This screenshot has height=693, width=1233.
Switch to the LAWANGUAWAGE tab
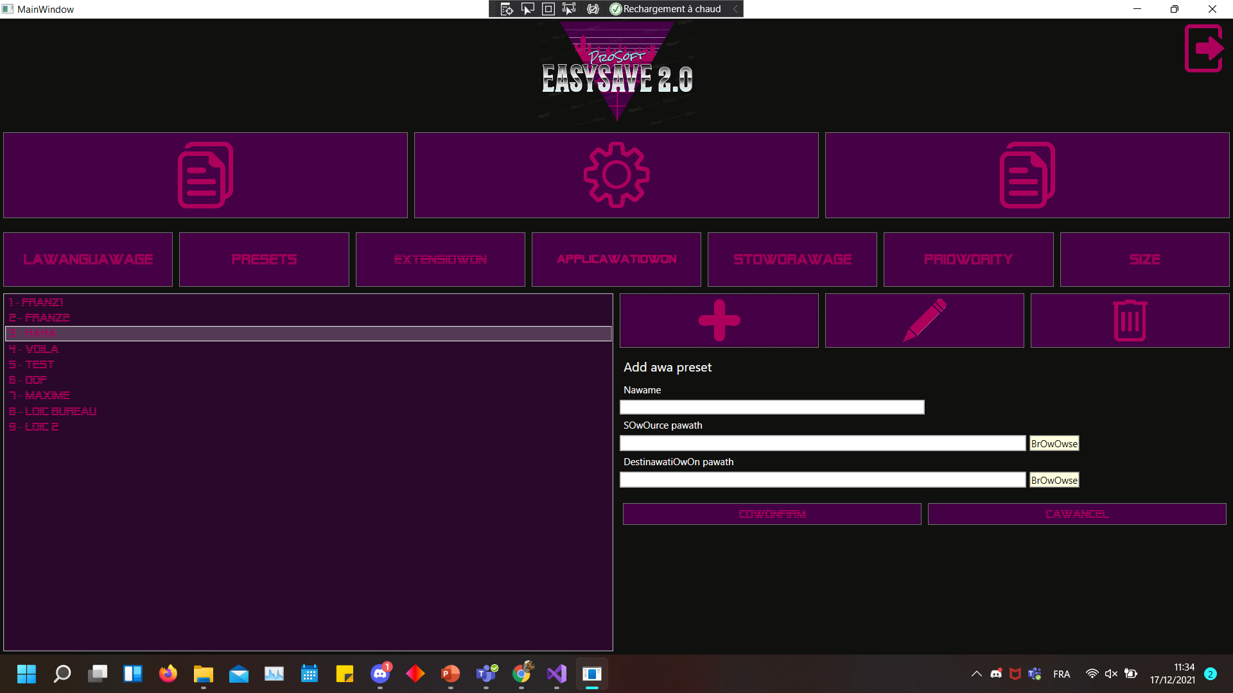pyautogui.click(x=88, y=259)
